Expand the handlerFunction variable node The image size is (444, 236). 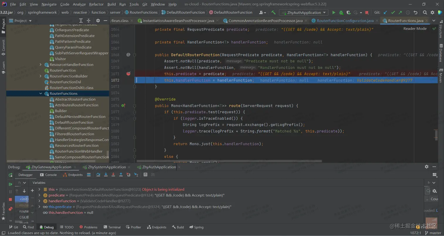coord(39,201)
